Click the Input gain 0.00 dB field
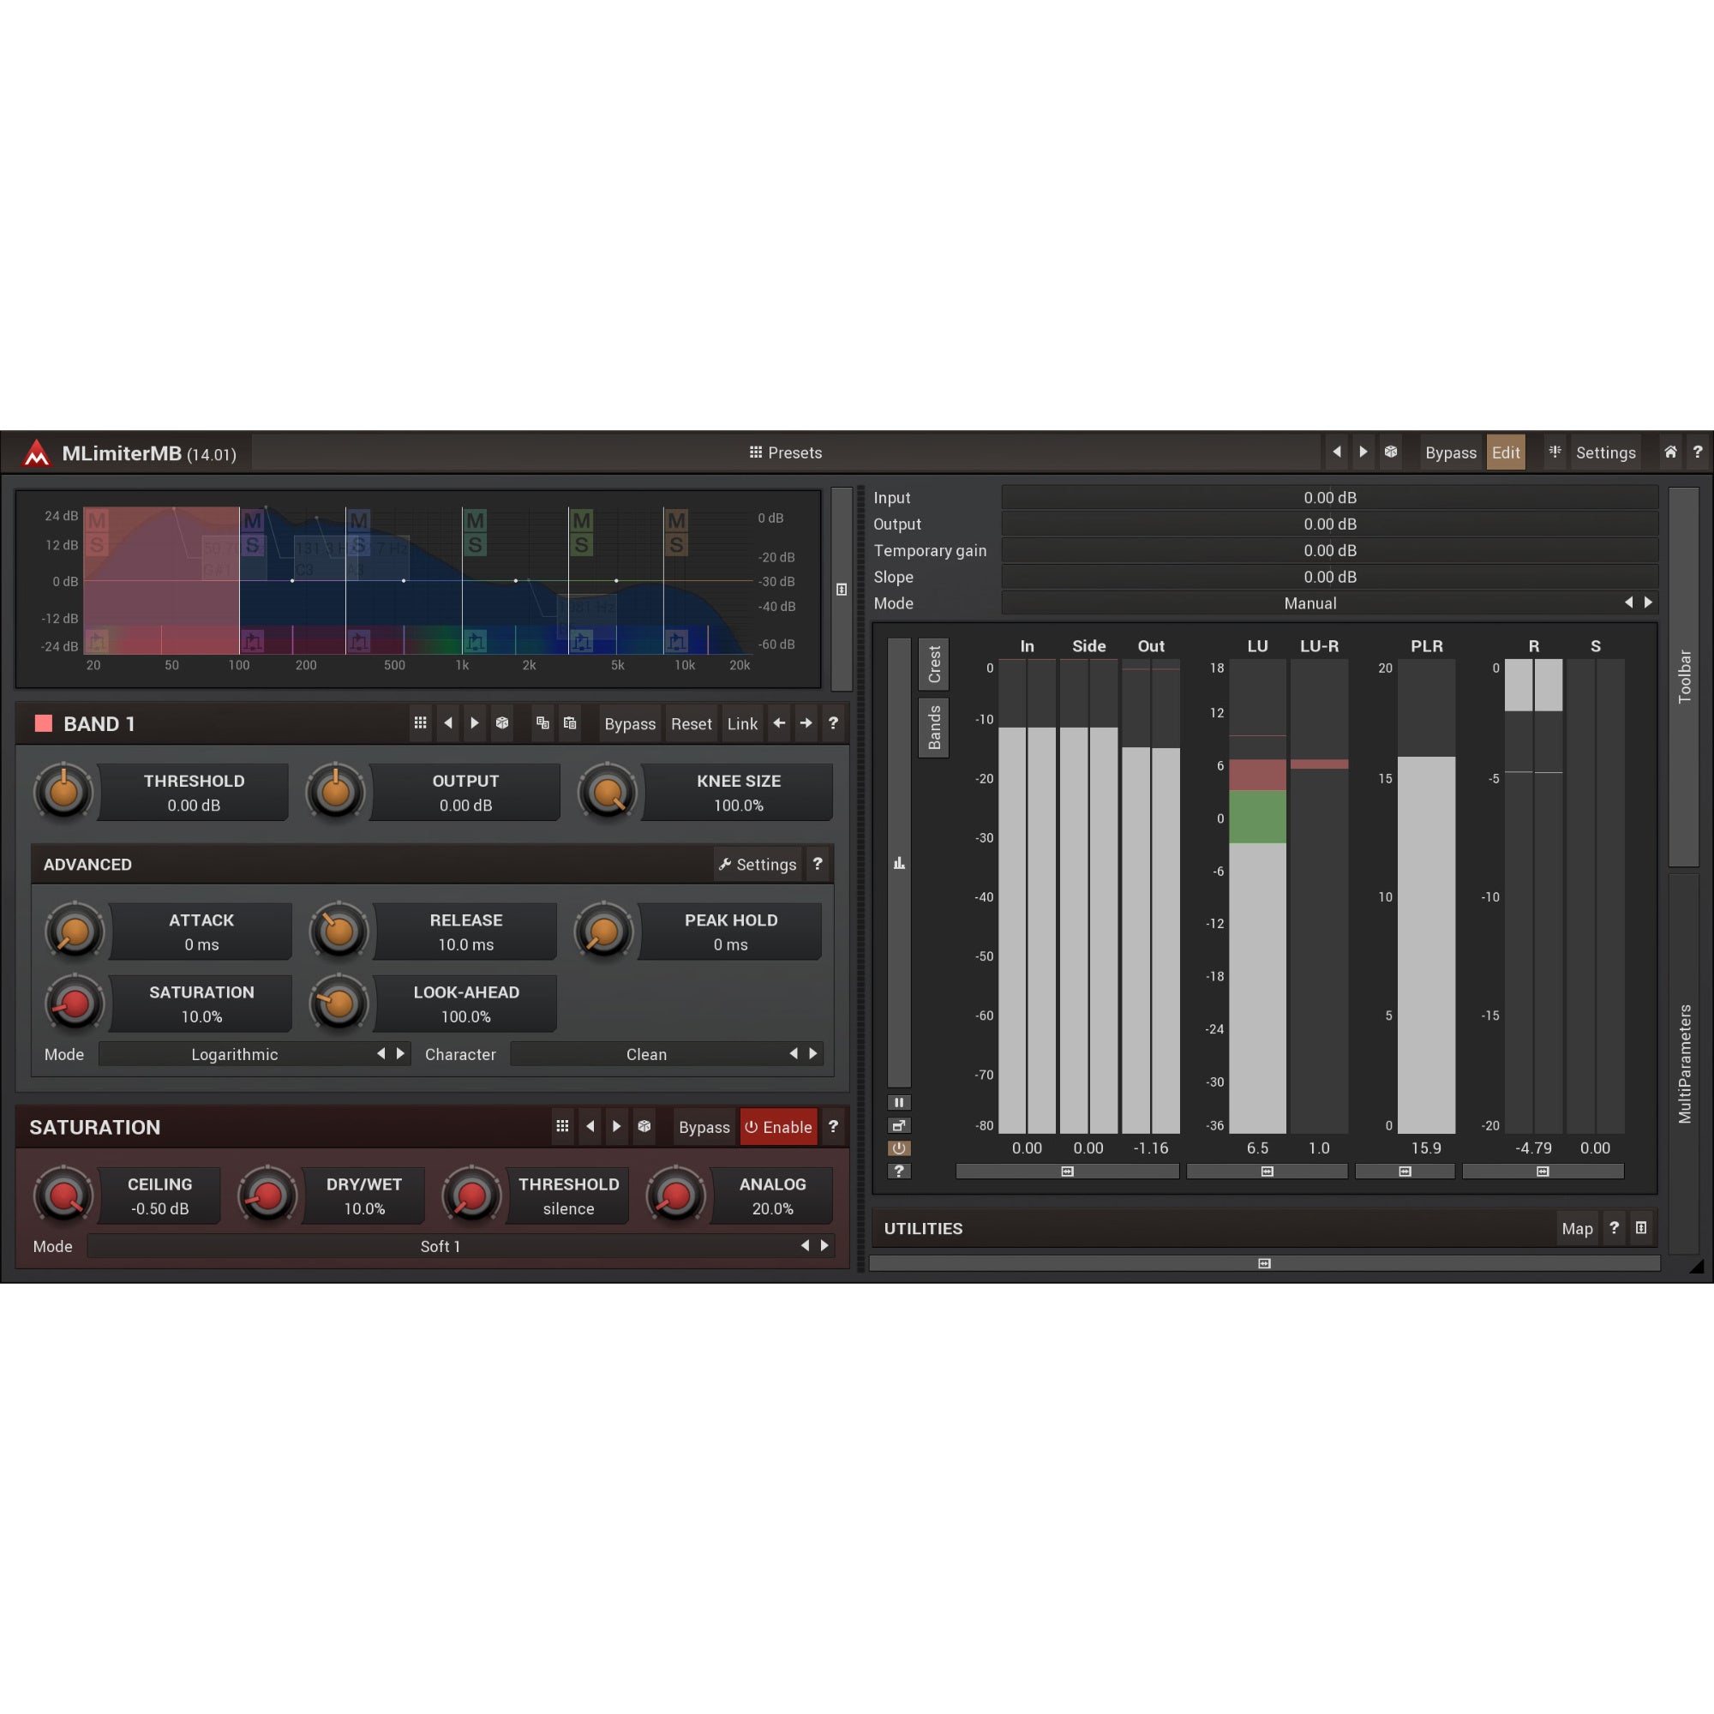The width and height of the screenshot is (1714, 1714). [1330, 498]
